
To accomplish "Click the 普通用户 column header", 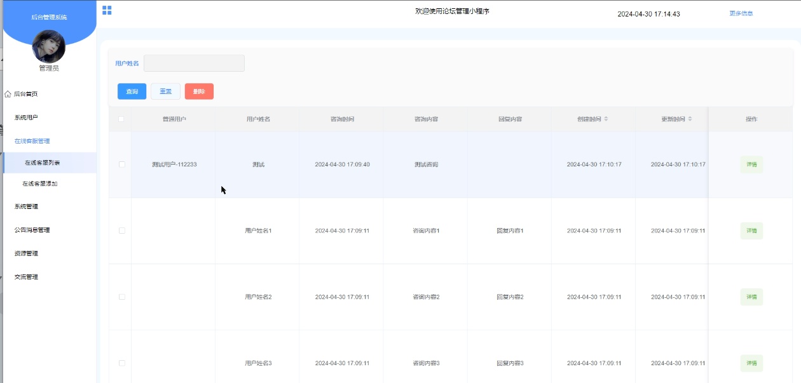I will pos(174,119).
